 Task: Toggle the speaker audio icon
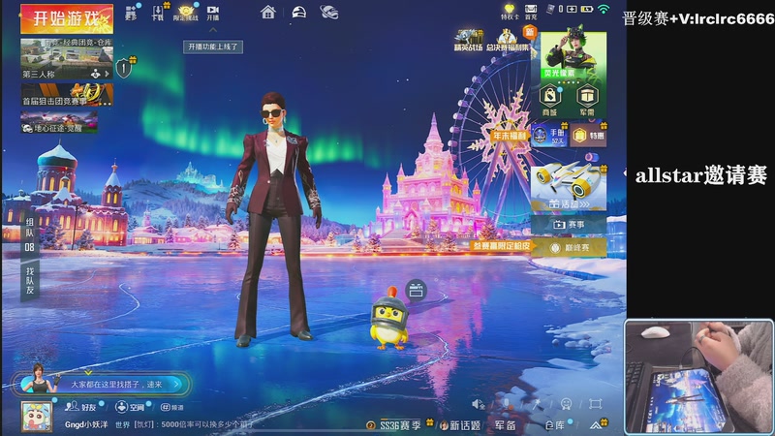(478, 404)
